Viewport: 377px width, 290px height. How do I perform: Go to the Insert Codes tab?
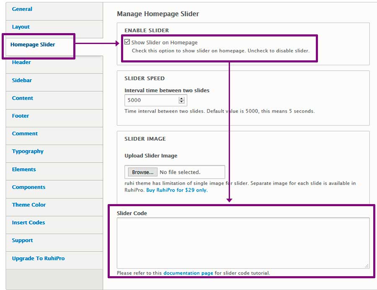tap(28, 223)
